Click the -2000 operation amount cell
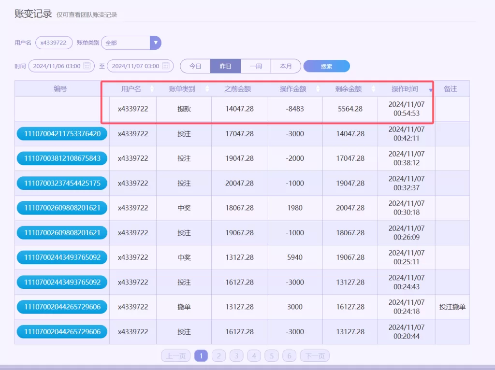 point(295,158)
